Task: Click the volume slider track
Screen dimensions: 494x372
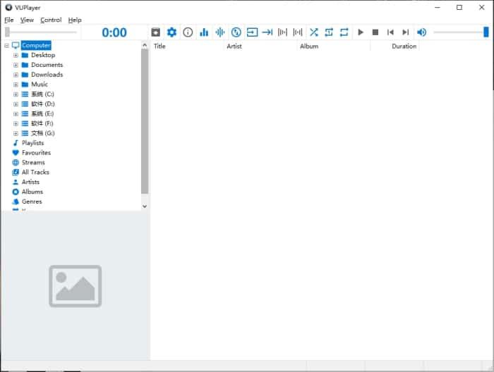Action: [459, 32]
